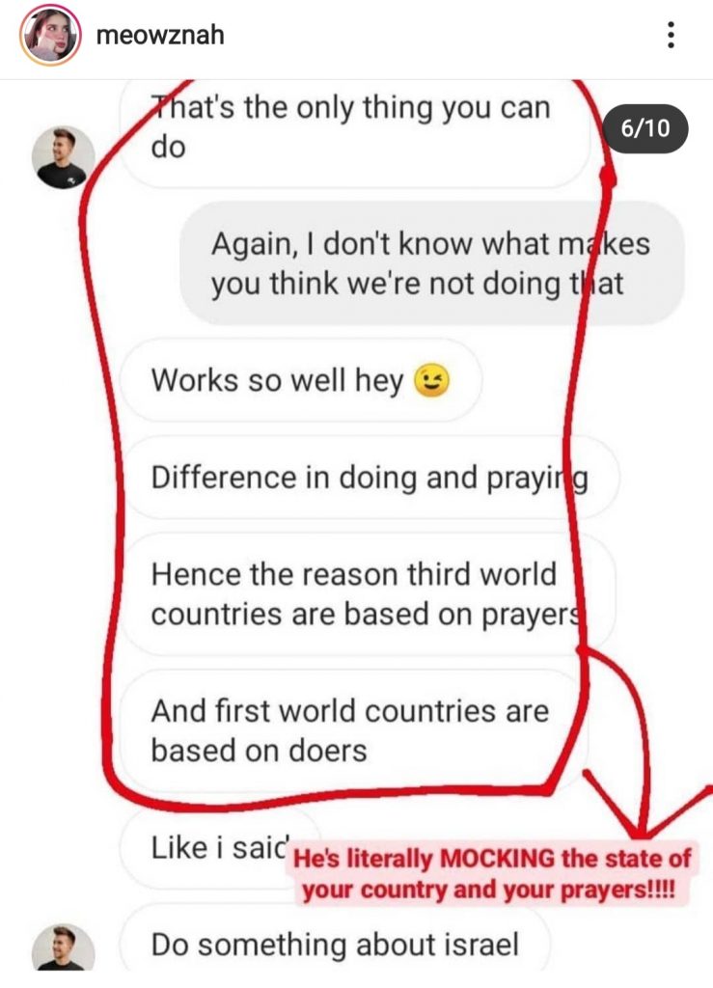Tap the "Like i said" message bubble

pyautogui.click(x=220, y=847)
